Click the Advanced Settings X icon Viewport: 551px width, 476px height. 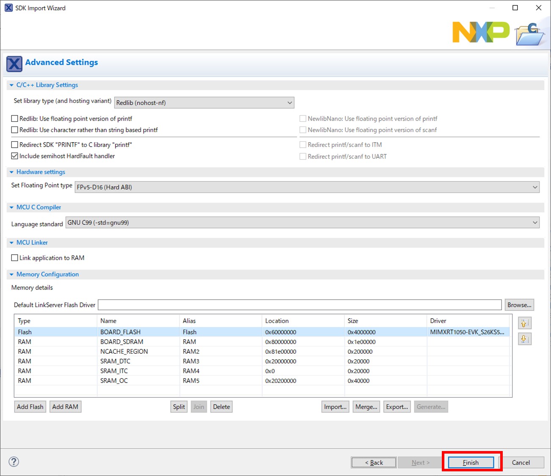14,64
